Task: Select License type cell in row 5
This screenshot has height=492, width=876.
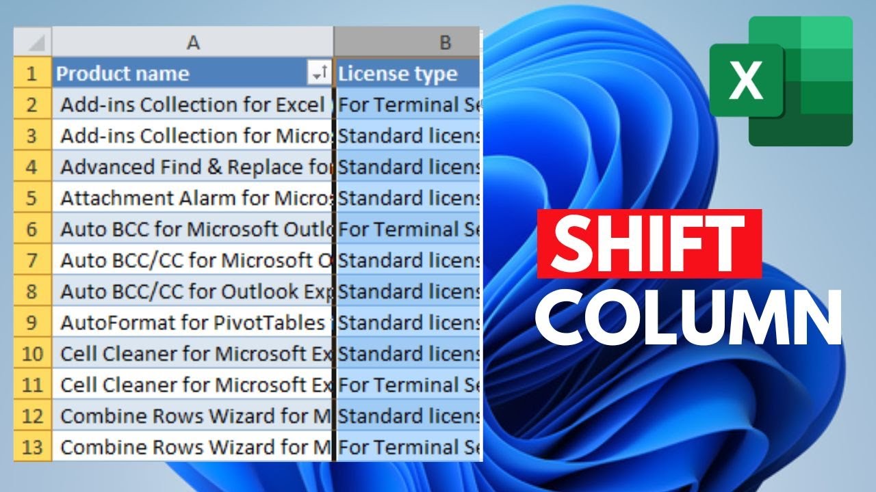Action: pos(409,198)
